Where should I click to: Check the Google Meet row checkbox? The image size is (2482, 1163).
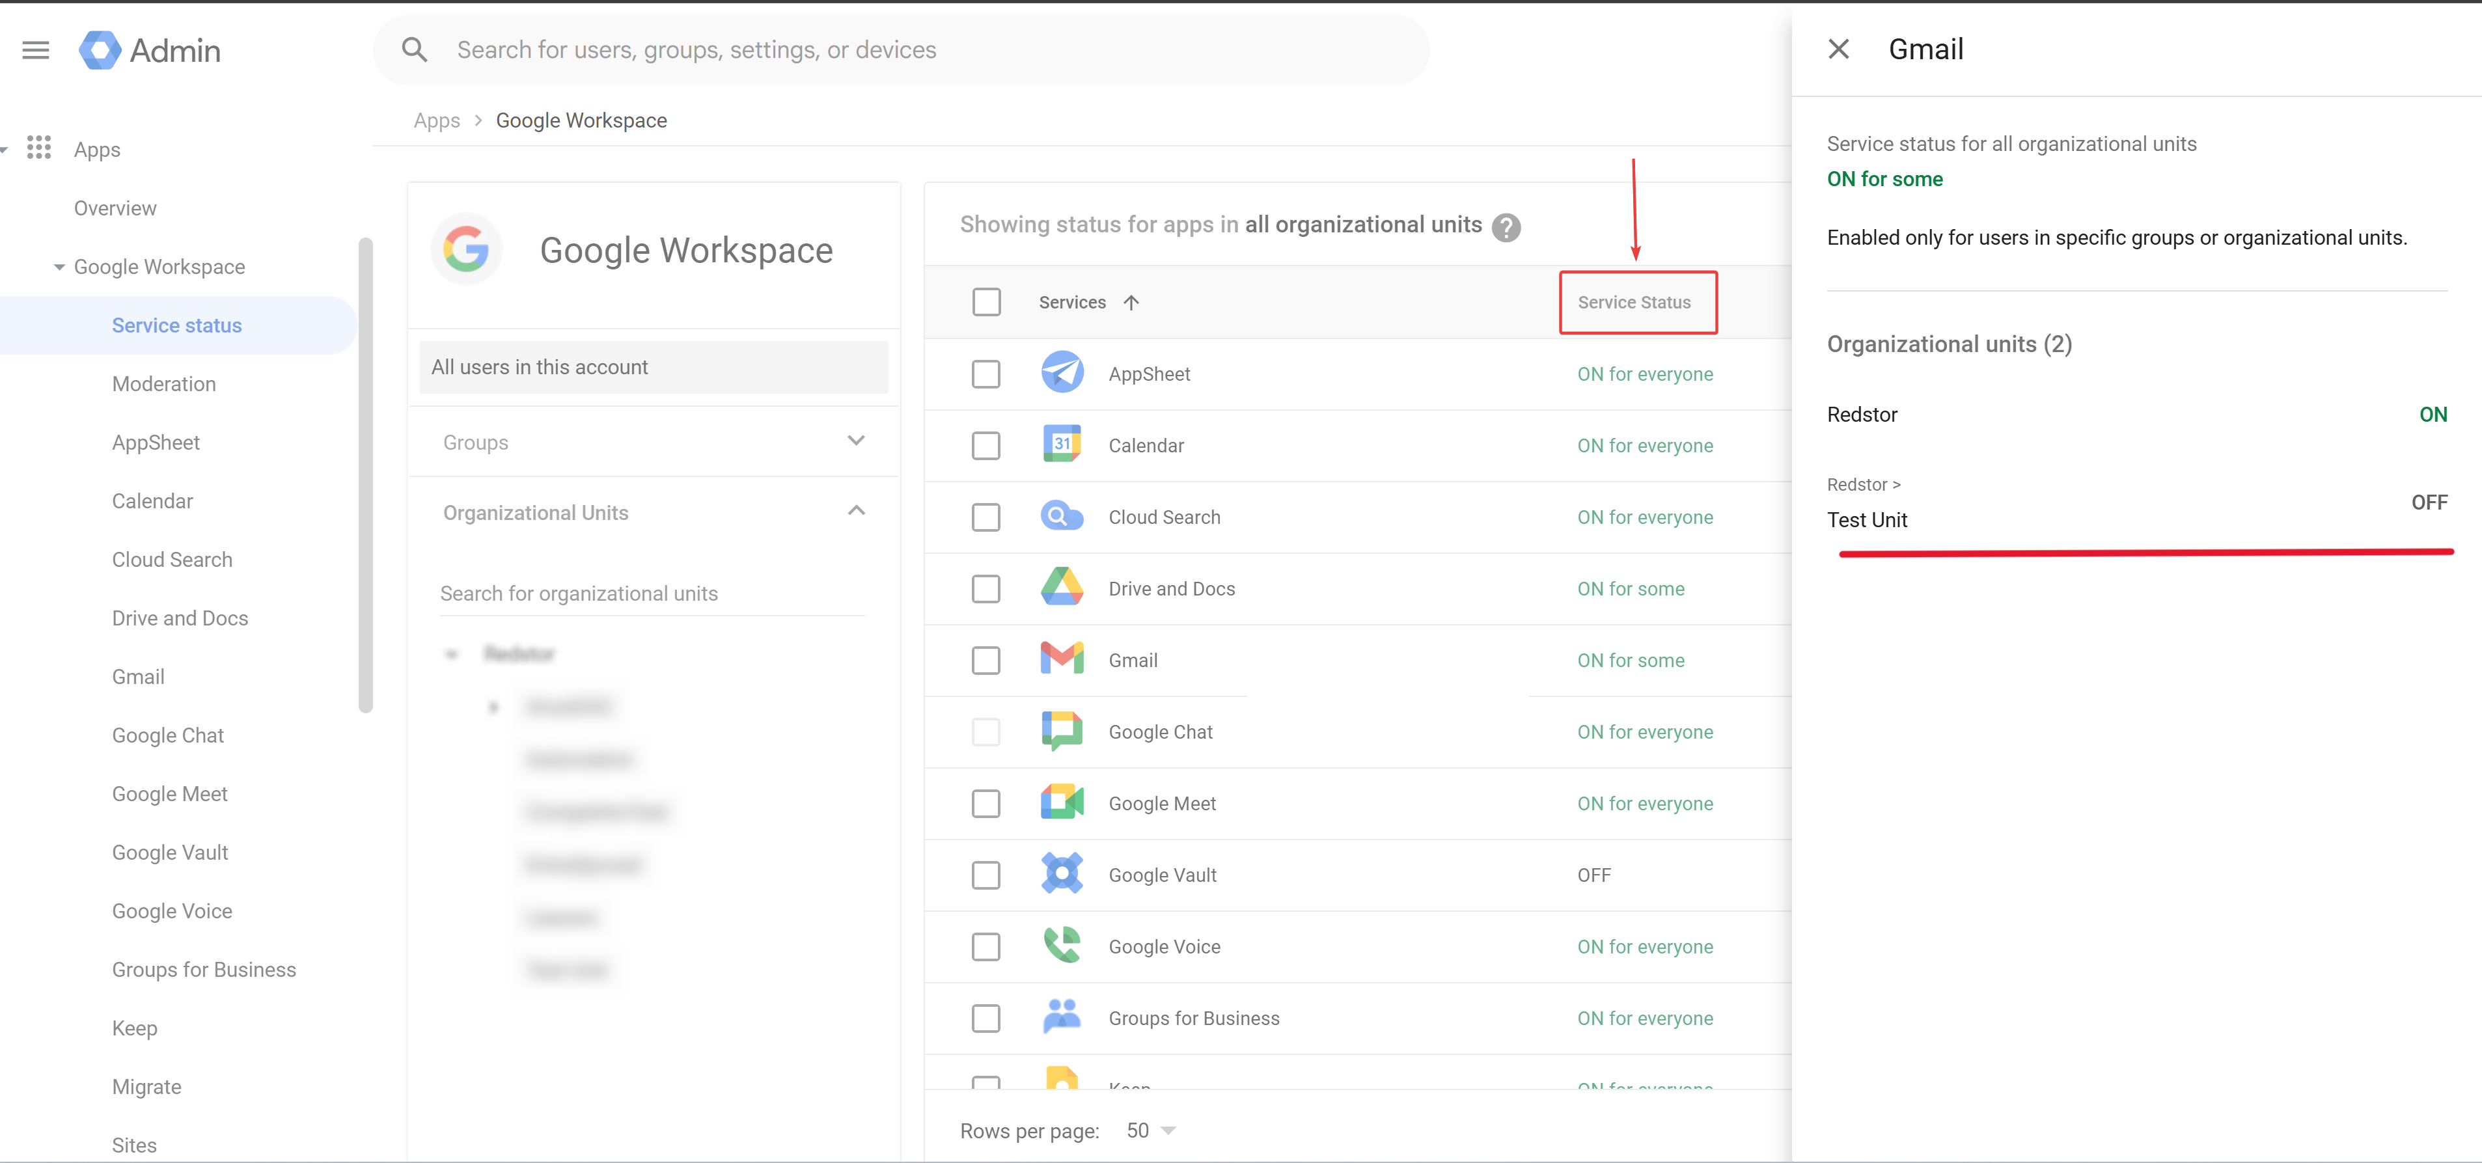(x=986, y=804)
